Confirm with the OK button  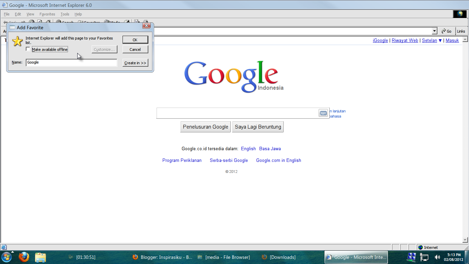(135, 40)
